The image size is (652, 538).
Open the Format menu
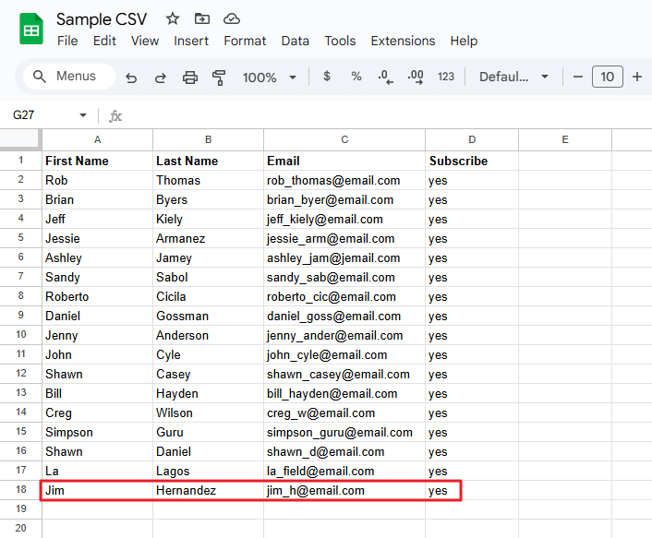[245, 41]
